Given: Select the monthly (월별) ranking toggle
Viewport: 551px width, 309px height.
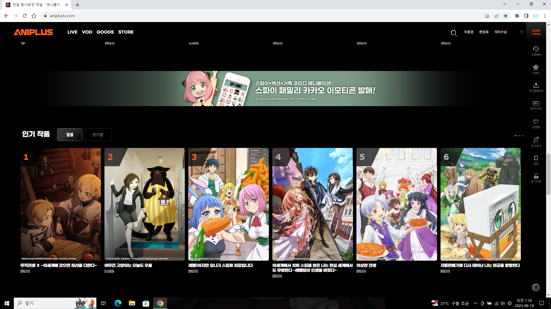Looking at the screenshot, I should (x=69, y=134).
